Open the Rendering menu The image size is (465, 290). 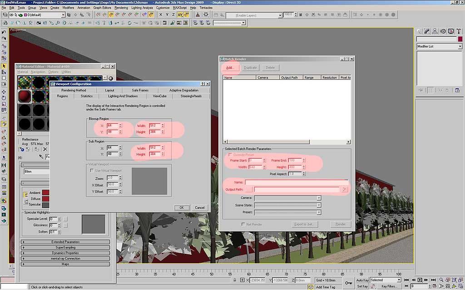(121, 8)
